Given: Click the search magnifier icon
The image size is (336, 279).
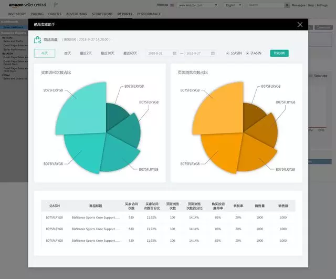Looking at the screenshot, I should pyautogui.click(x=287, y=5).
